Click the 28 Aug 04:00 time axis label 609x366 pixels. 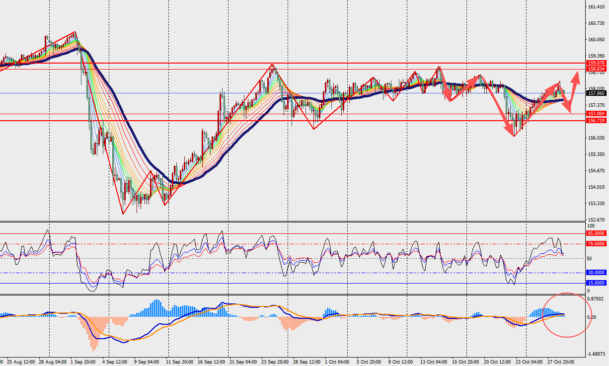[52, 362]
